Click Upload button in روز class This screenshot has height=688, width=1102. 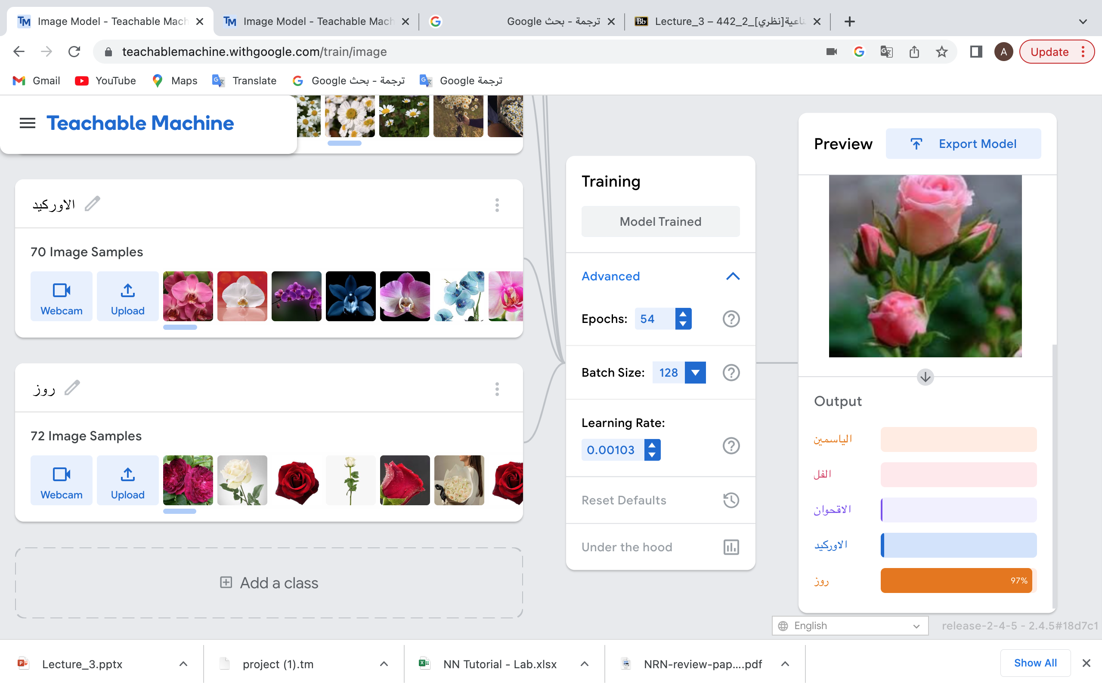point(127,480)
